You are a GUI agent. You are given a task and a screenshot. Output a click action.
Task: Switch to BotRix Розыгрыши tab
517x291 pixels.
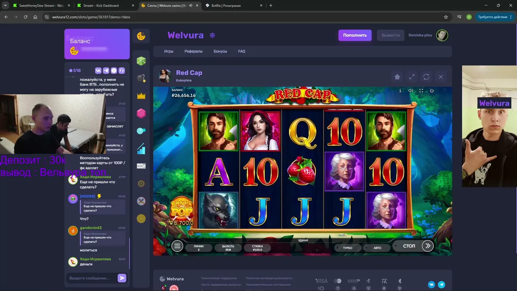click(x=233, y=6)
